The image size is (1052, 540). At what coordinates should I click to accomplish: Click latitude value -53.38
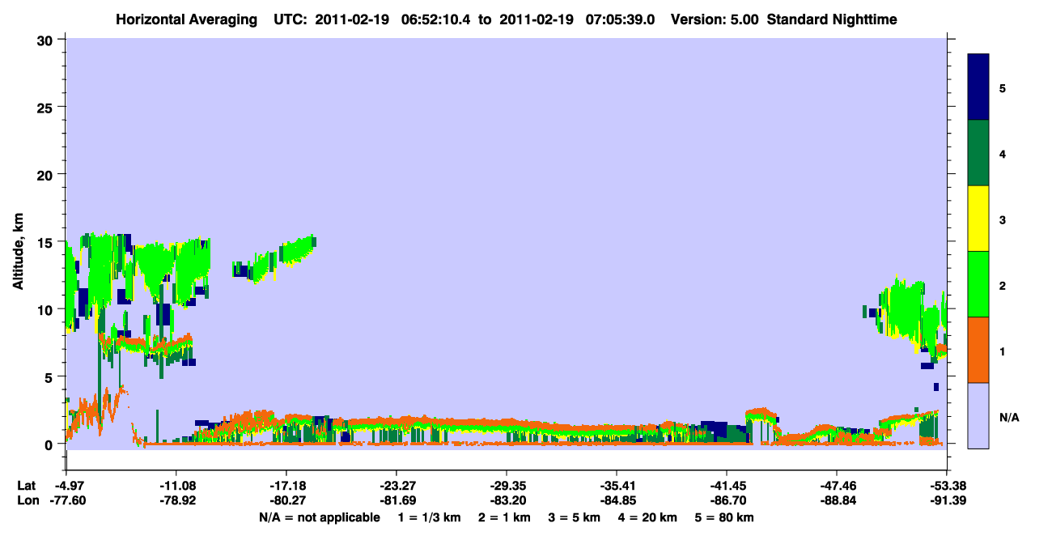pyautogui.click(x=946, y=486)
